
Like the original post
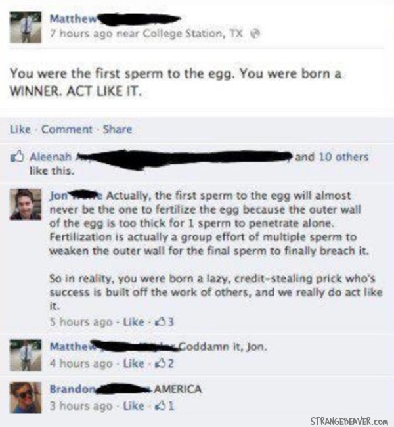point(20,129)
